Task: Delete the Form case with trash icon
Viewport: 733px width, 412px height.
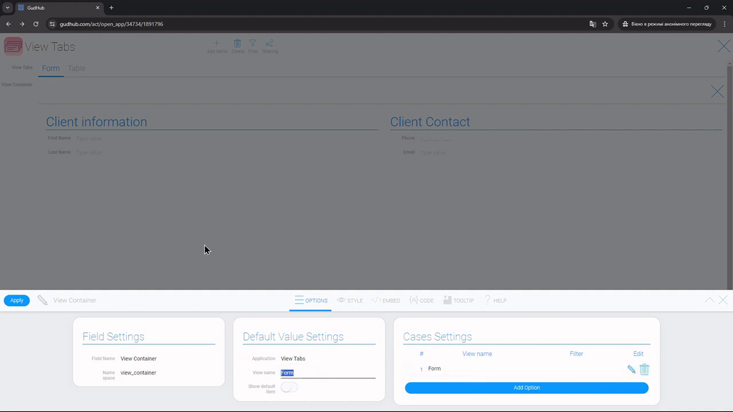Action: coord(645,369)
